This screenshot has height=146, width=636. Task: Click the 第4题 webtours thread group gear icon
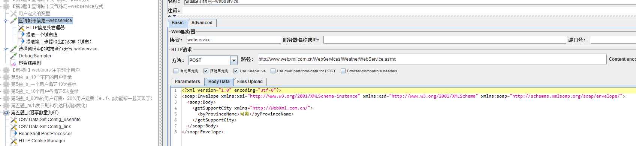[6, 70]
